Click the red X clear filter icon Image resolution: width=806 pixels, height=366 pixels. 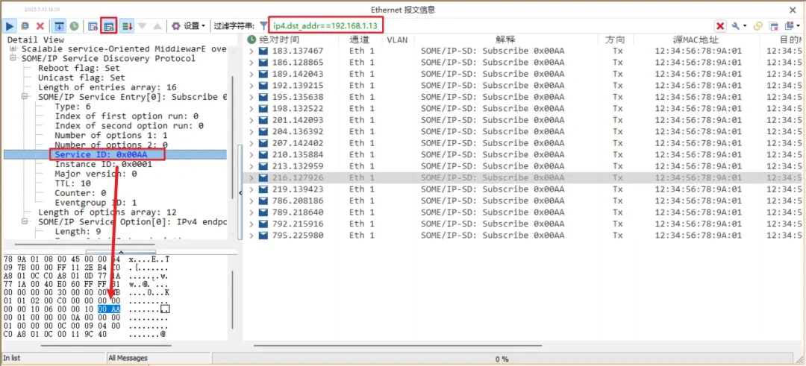(x=720, y=26)
